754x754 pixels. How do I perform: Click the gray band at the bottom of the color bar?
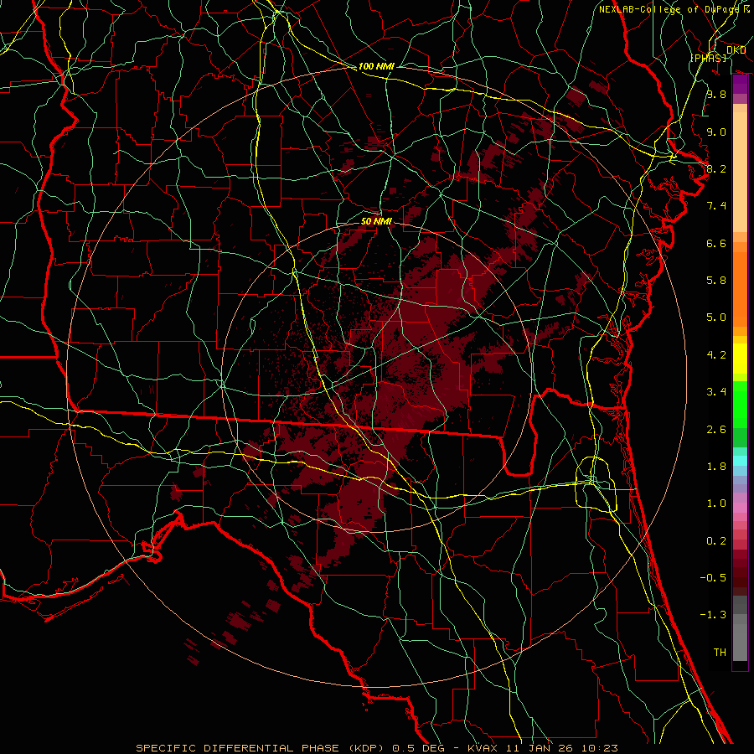pyautogui.click(x=740, y=638)
